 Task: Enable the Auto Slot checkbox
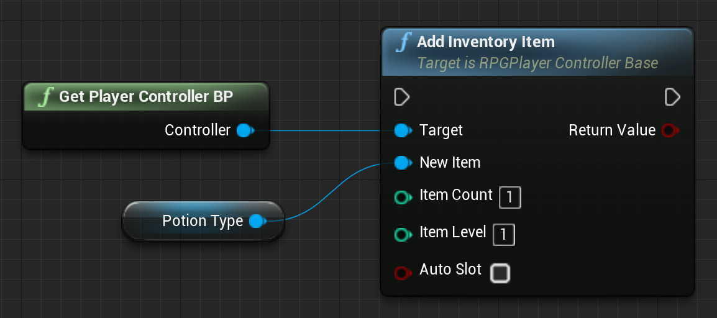[x=500, y=273]
